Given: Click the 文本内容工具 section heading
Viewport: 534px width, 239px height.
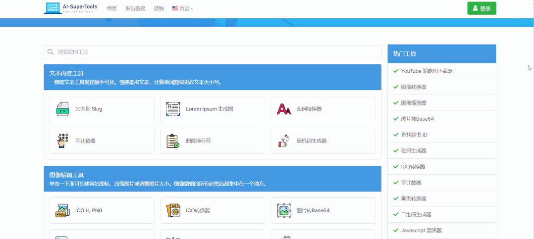Looking at the screenshot, I should (66, 73).
